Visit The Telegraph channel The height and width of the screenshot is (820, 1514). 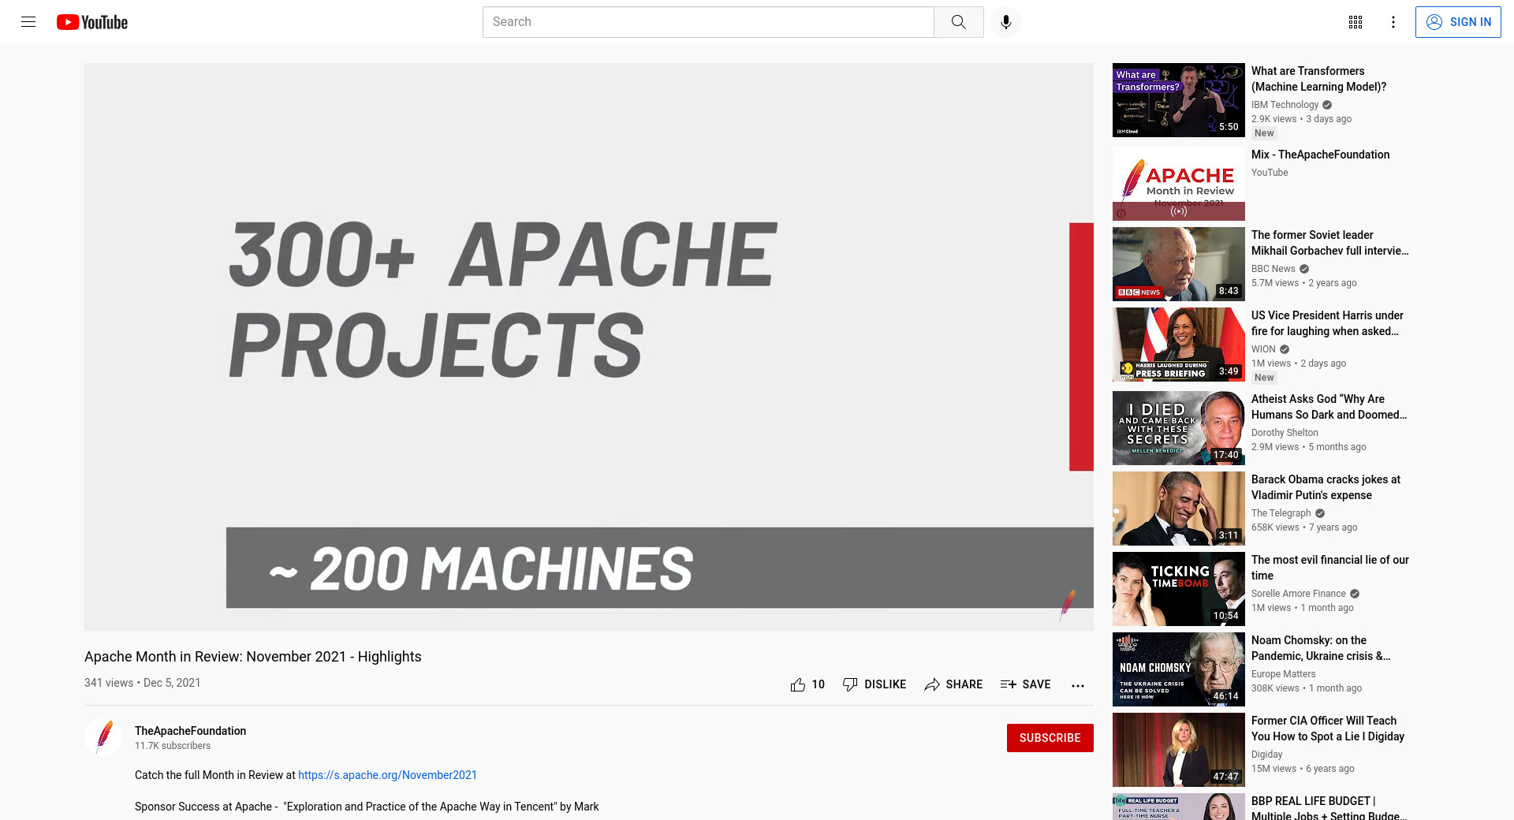pos(1281,513)
